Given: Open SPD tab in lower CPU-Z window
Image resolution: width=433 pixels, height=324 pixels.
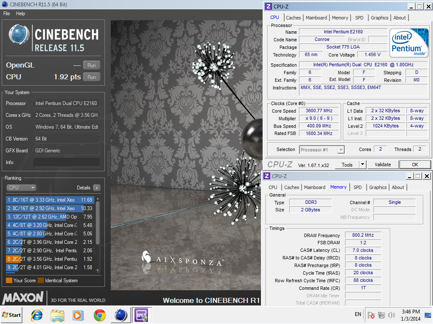Looking at the screenshot, I should point(358,187).
